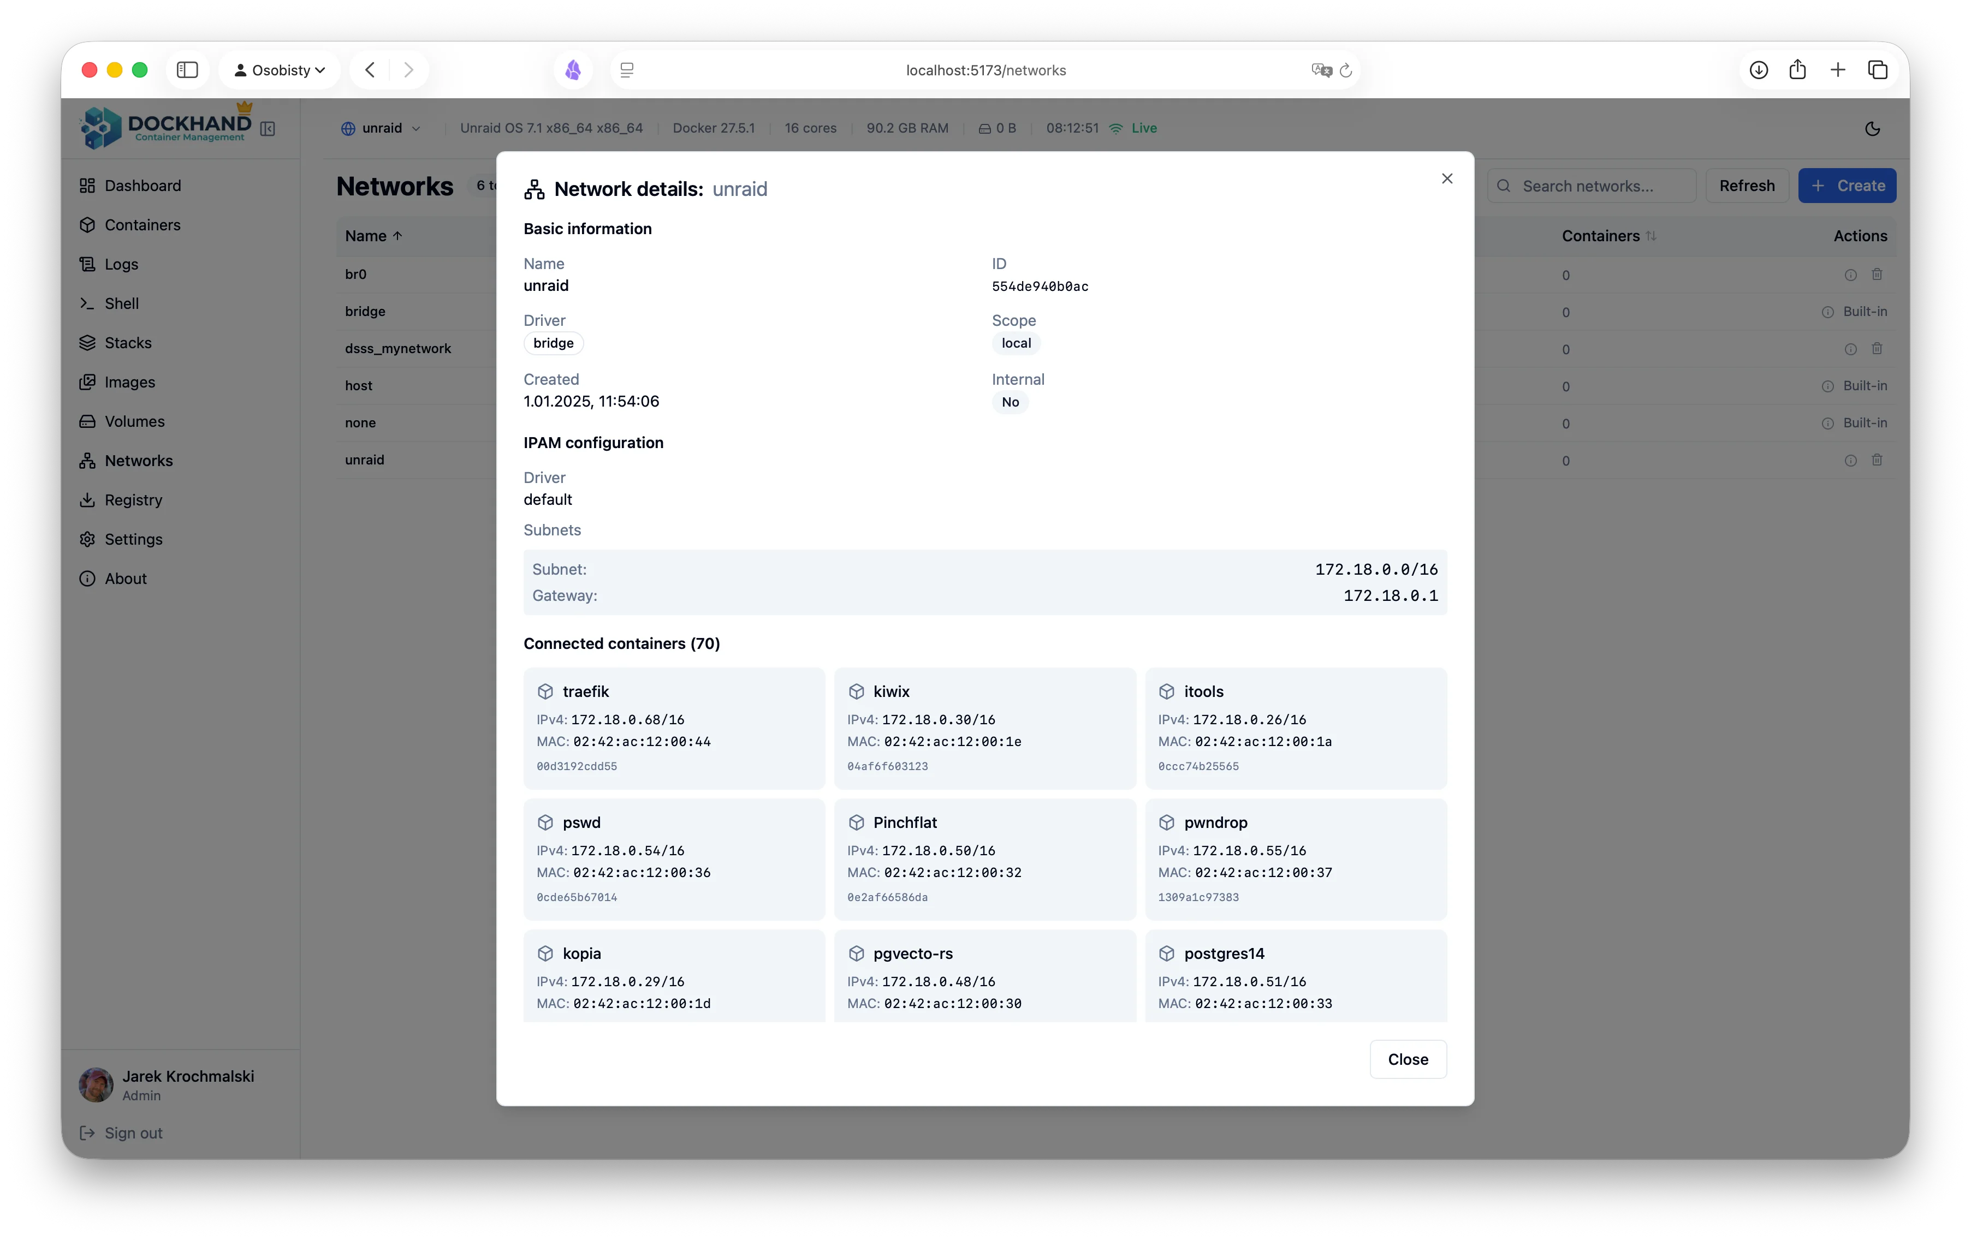Click the Search networks input field
Viewport: 1971px width, 1240px height.
tap(1592, 186)
